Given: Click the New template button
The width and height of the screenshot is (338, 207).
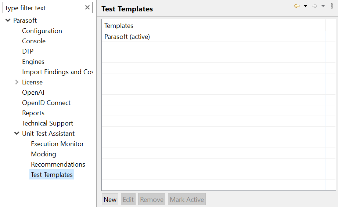Looking at the screenshot, I should 110,199.
